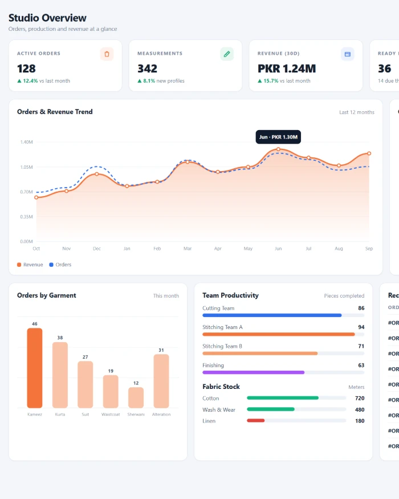The width and height of the screenshot is (399, 499).
Task: Click the 'Fabric Stock' title
Action: [x=221, y=387]
